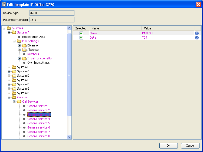
Task: Select Own line settings item
Action: 38,63
